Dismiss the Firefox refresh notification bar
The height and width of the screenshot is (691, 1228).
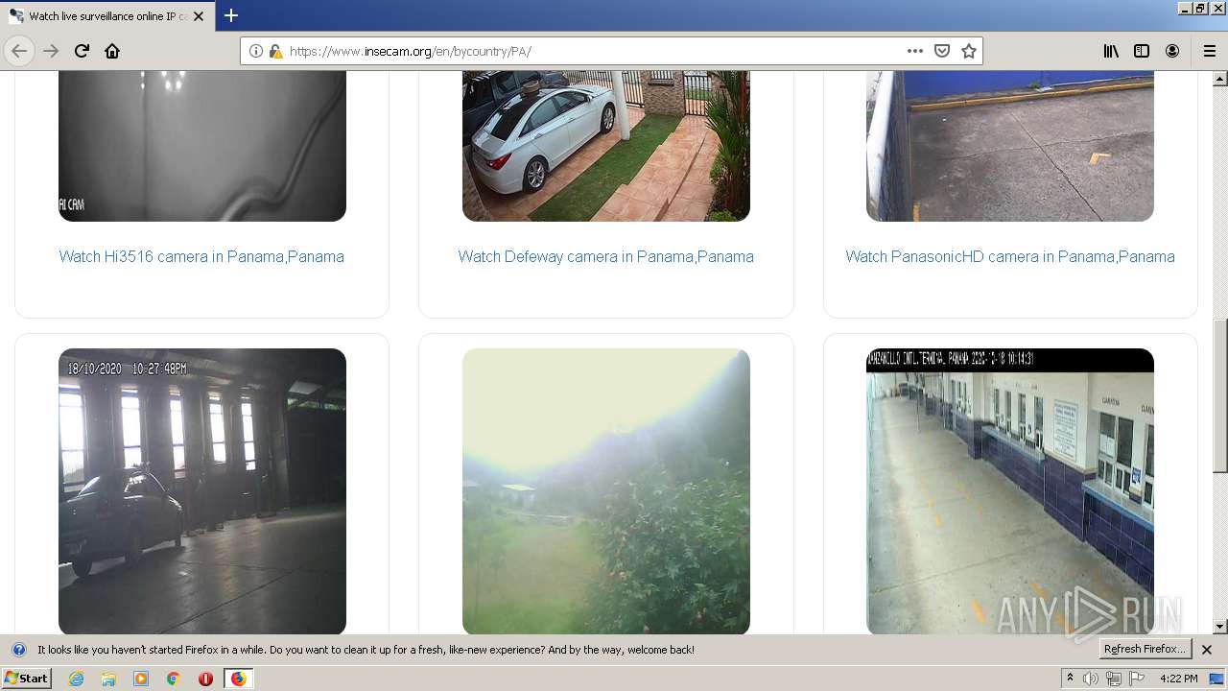(x=1207, y=650)
